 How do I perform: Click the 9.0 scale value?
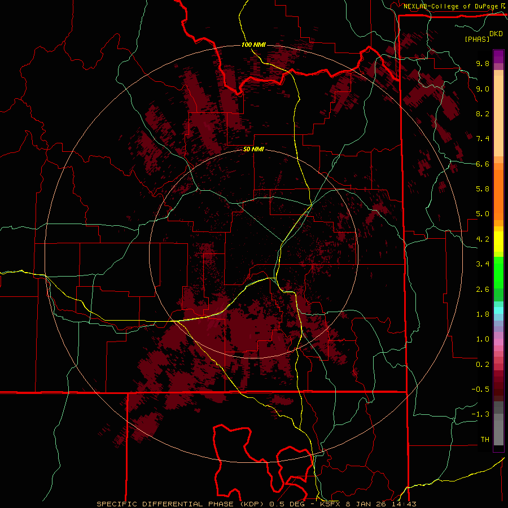pos(483,89)
